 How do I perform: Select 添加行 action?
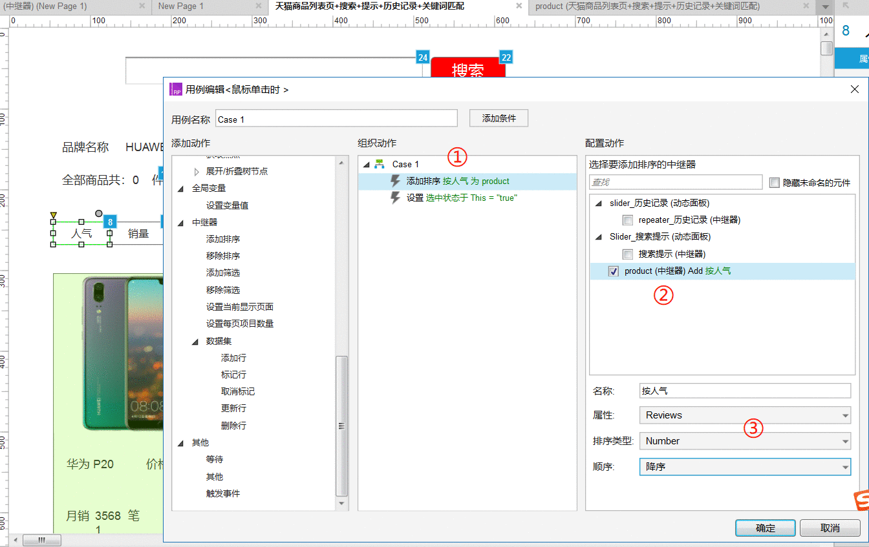tap(233, 358)
